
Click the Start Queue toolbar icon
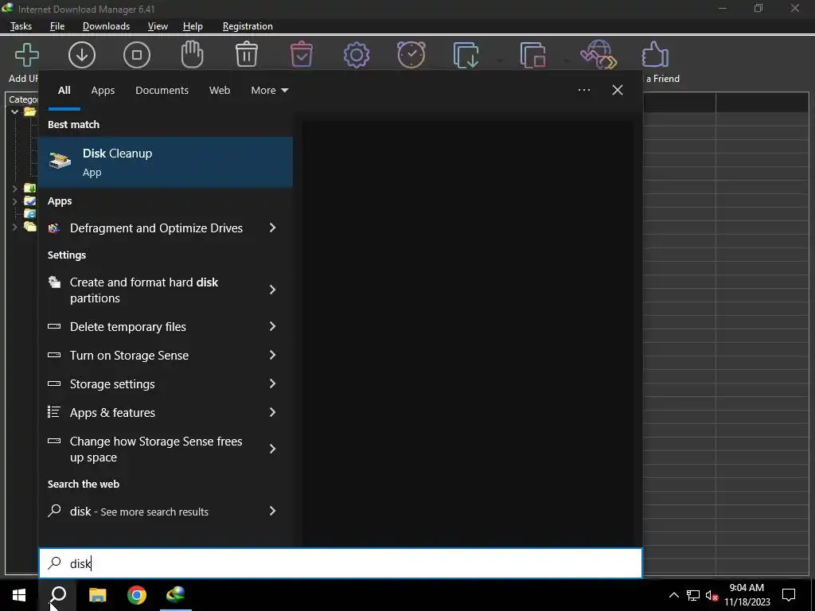[466, 55]
